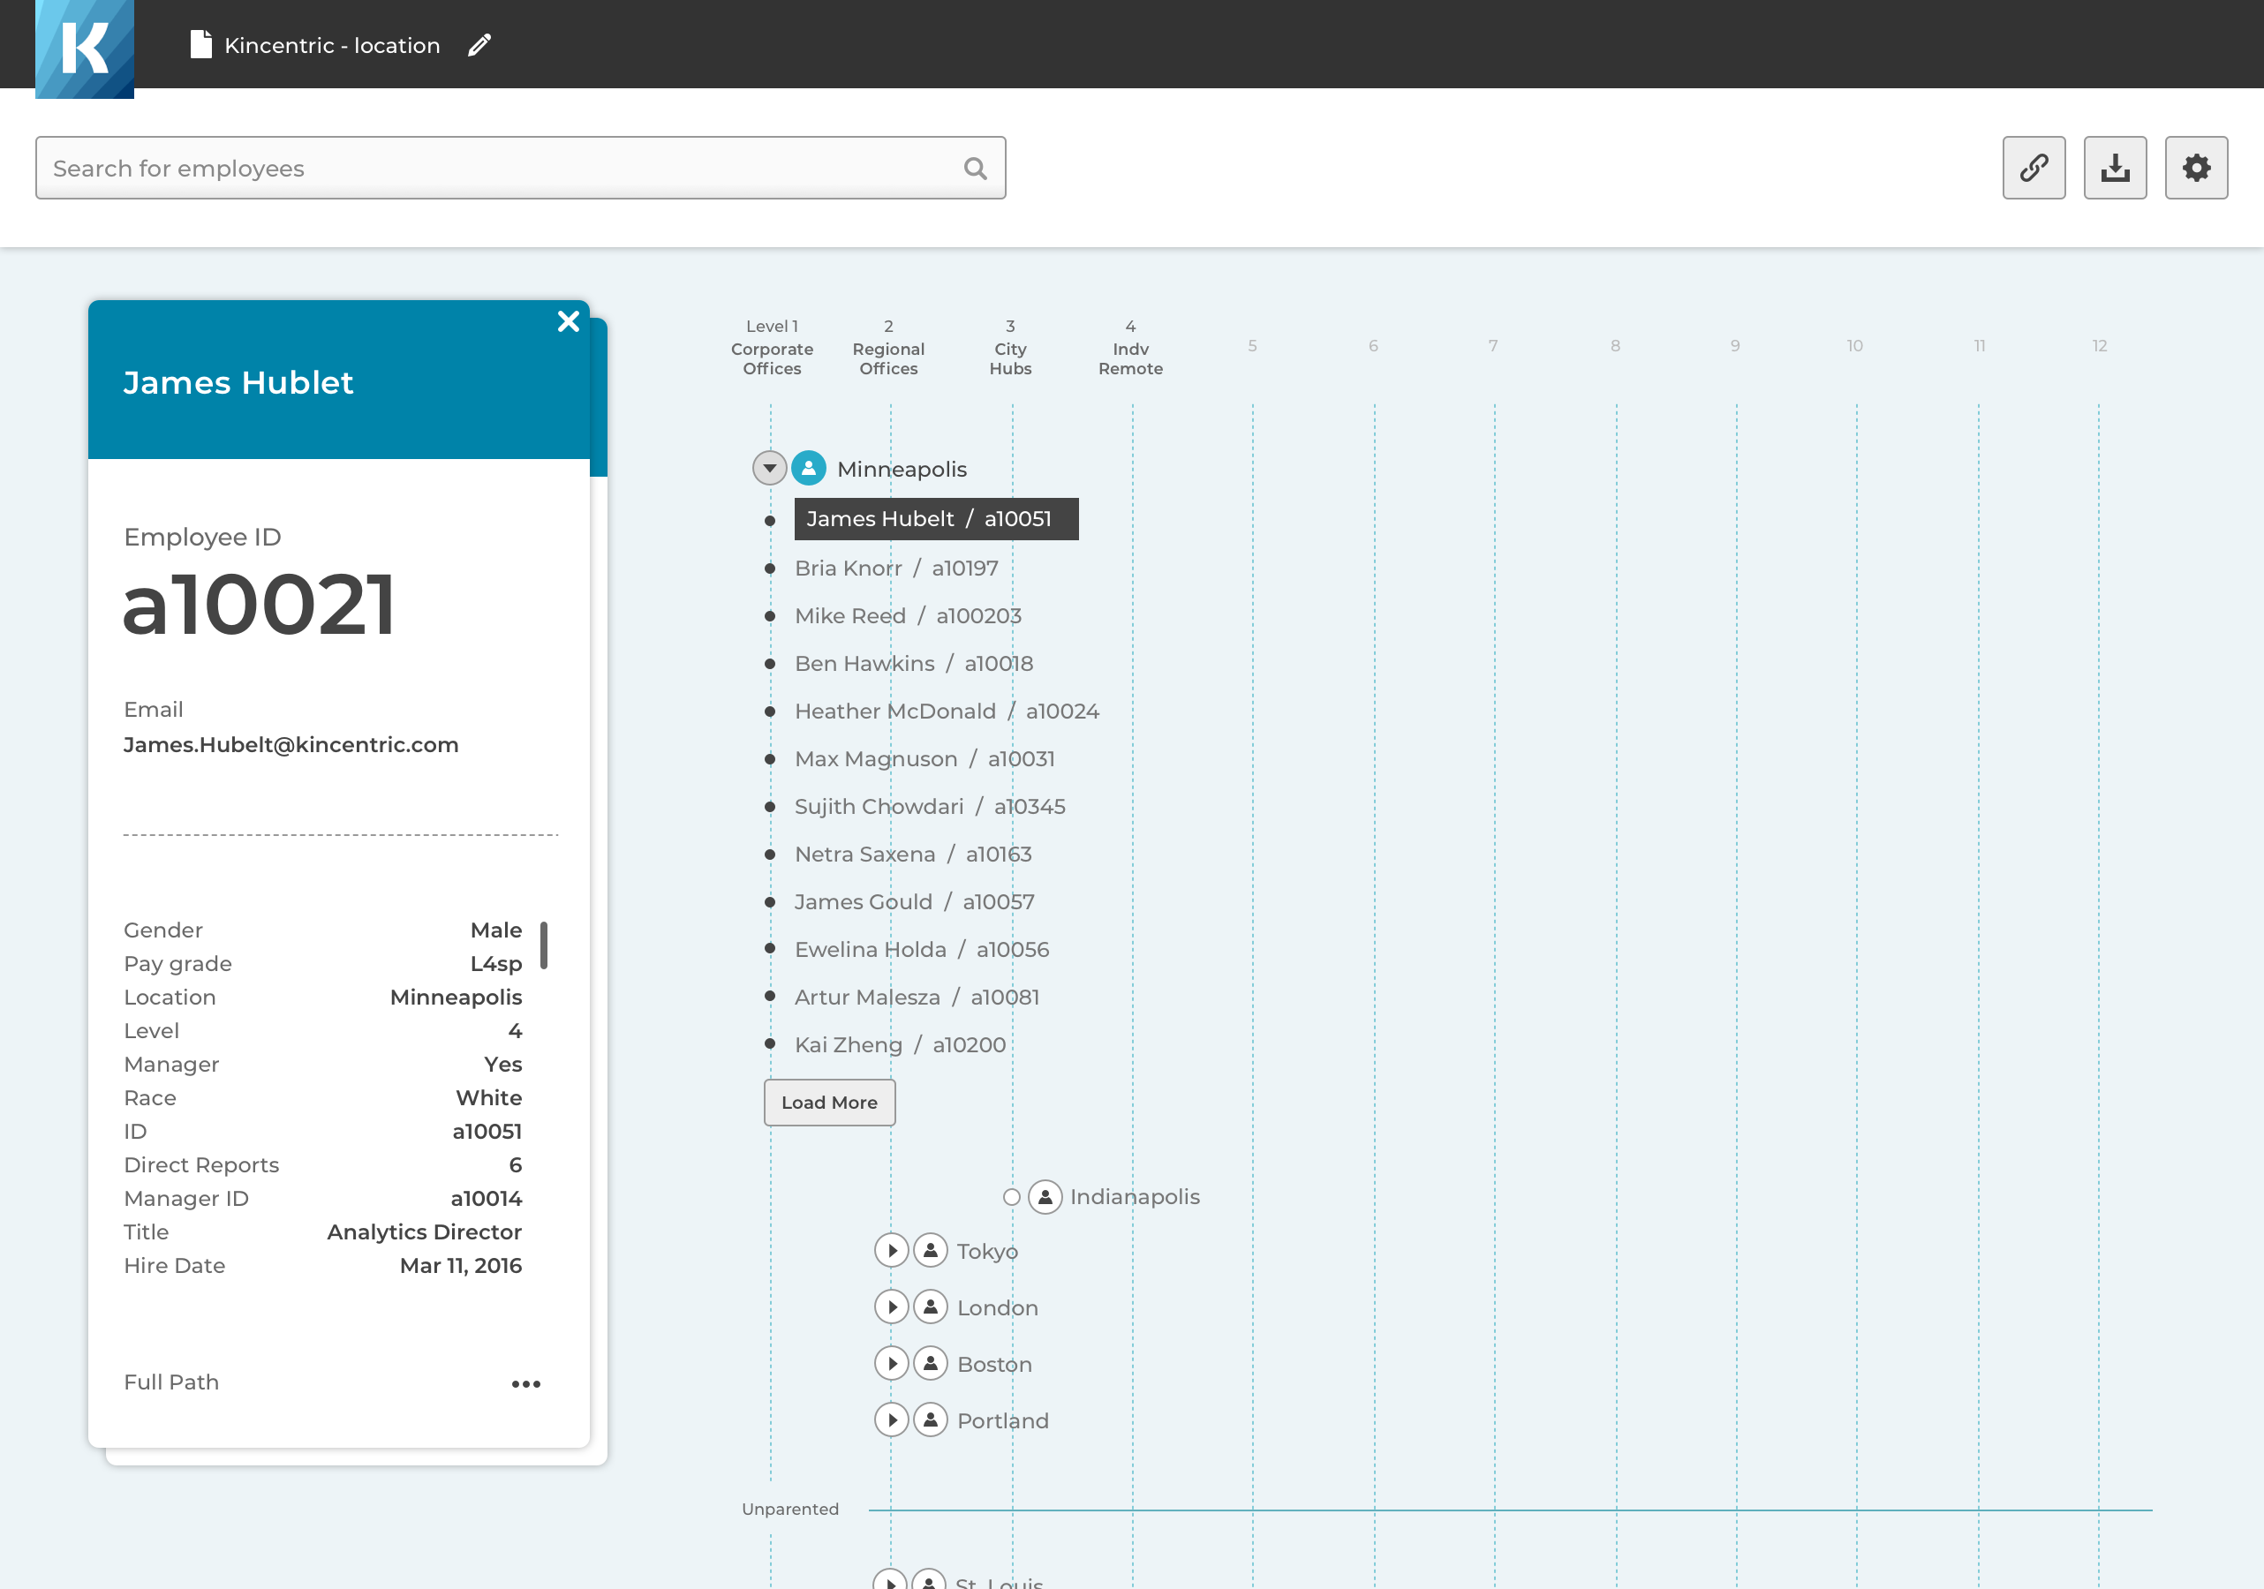Toggle the small circle beside Indianapolis
This screenshot has width=2264, height=1589.
click(x=1011, y=1197)
